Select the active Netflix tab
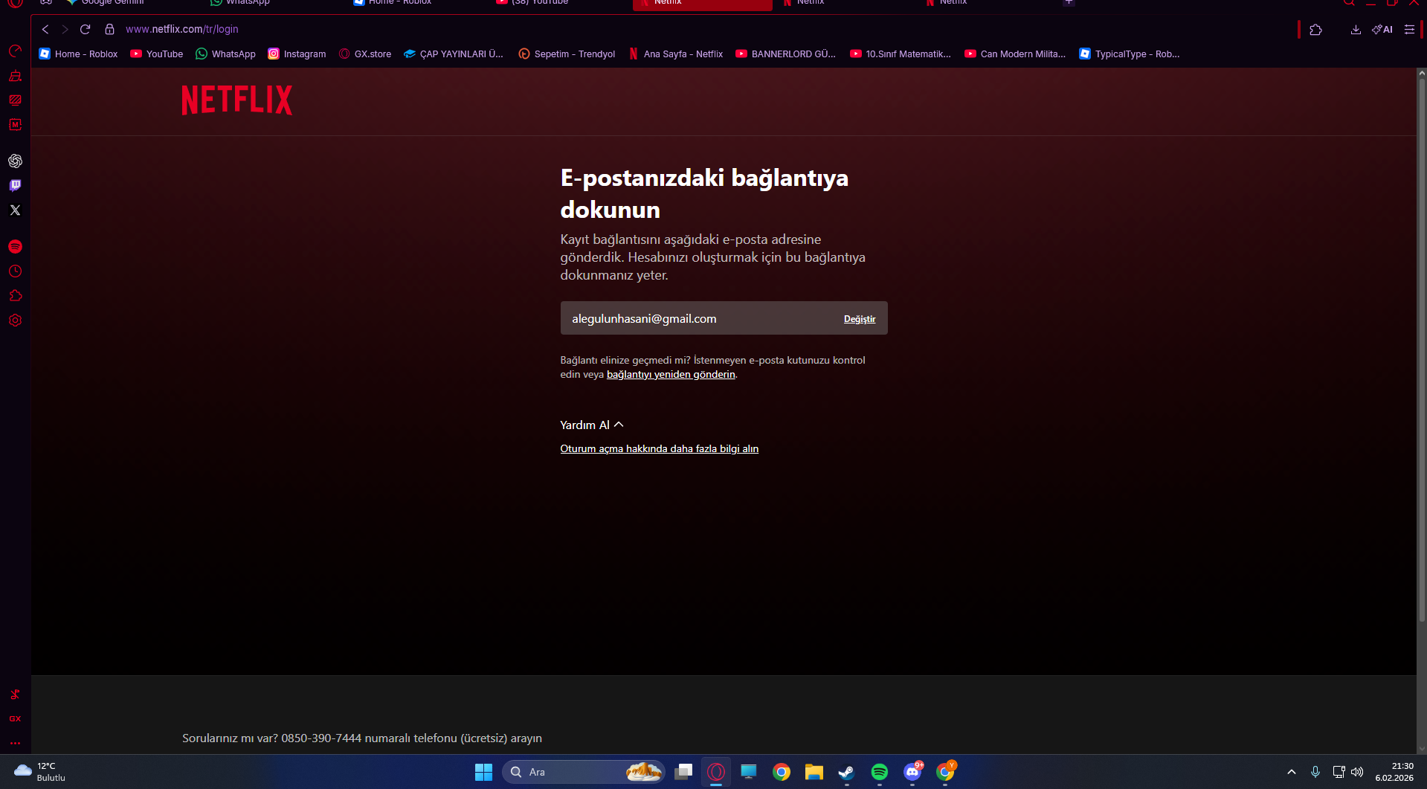The width and height of the screenshot is (1427, 789). coord(702,4)
